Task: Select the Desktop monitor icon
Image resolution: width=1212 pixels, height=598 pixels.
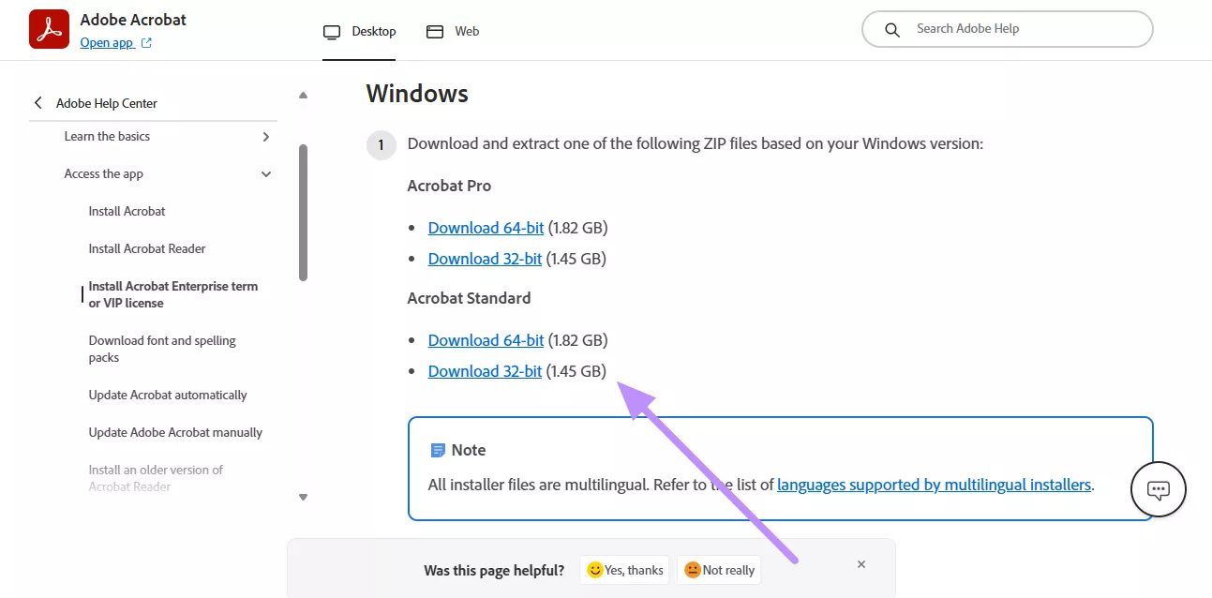Action: [331, 31]
